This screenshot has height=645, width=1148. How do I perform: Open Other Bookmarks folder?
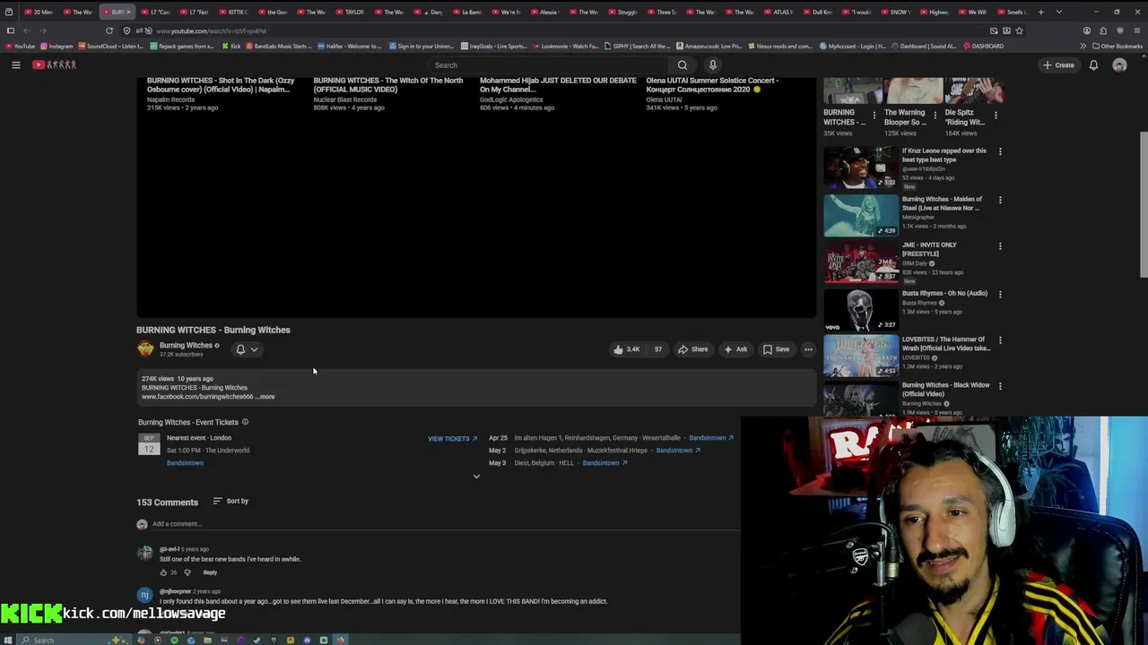[1117, 46]
